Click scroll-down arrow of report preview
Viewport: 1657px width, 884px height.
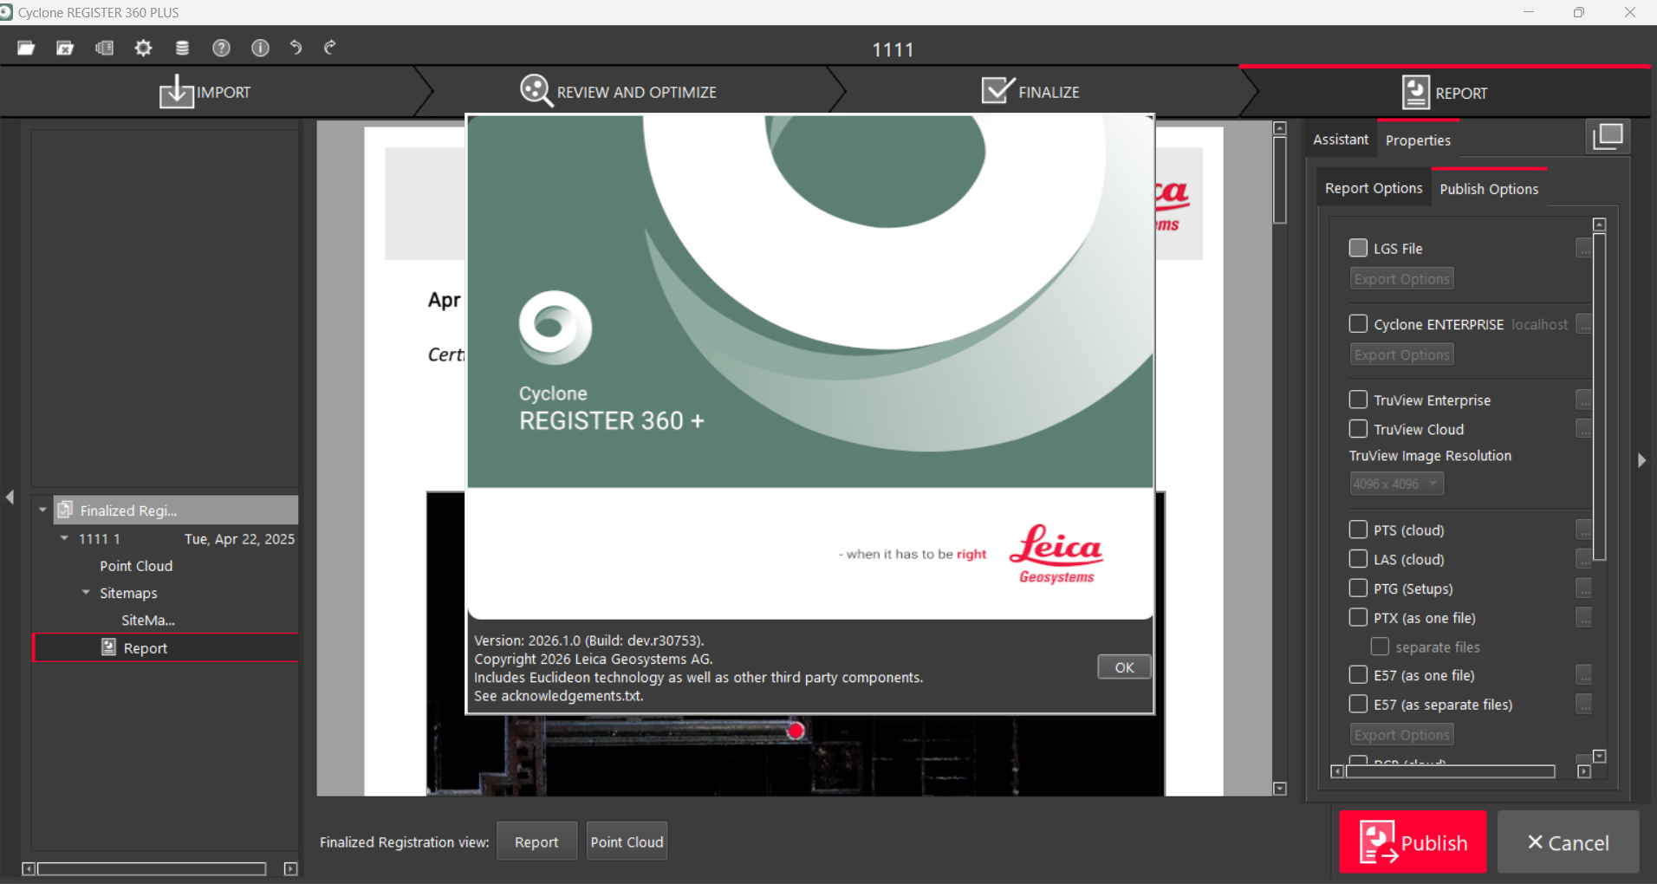(1280, 789)
